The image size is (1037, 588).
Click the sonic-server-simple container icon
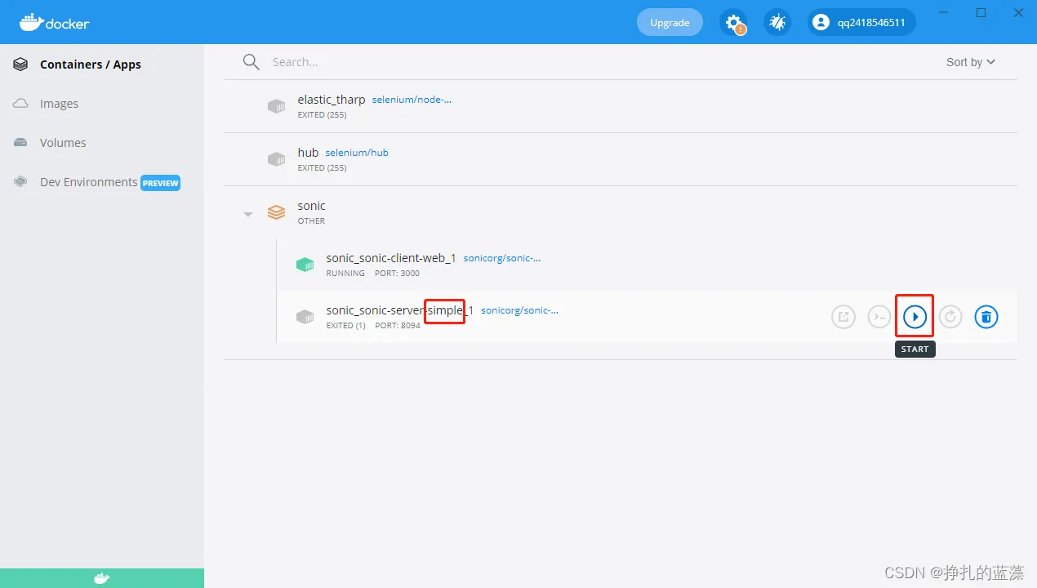[305, 317]
